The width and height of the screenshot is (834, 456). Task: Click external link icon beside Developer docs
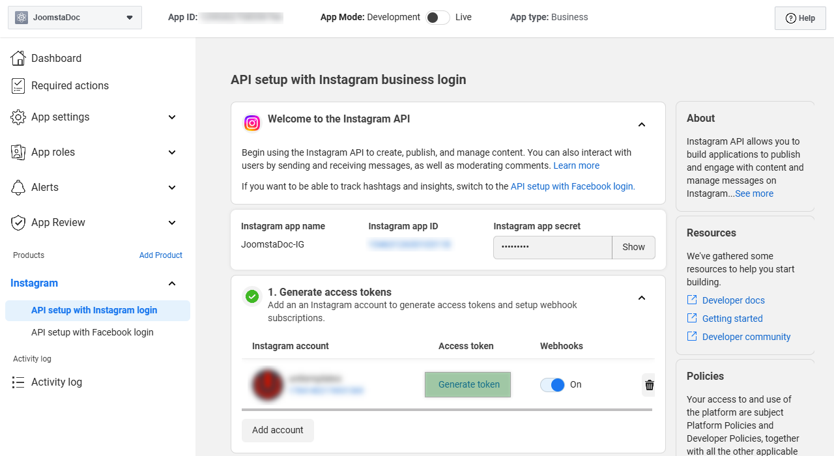692,300
